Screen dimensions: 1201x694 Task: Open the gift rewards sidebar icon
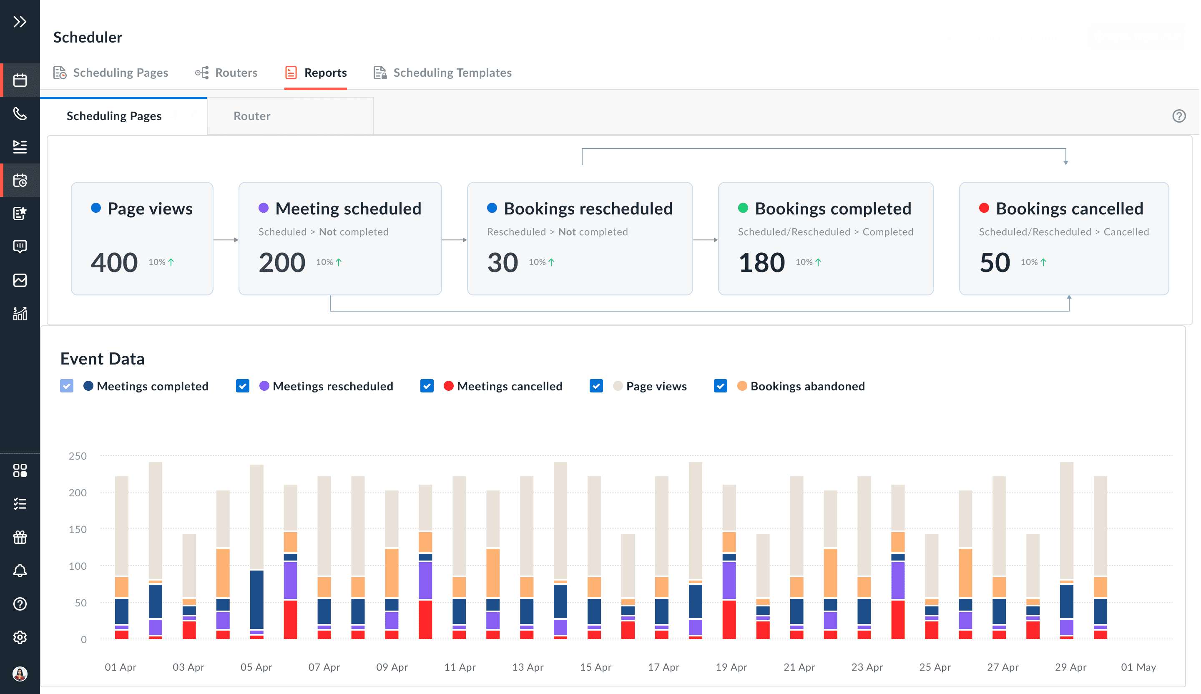tap(20, 537)
